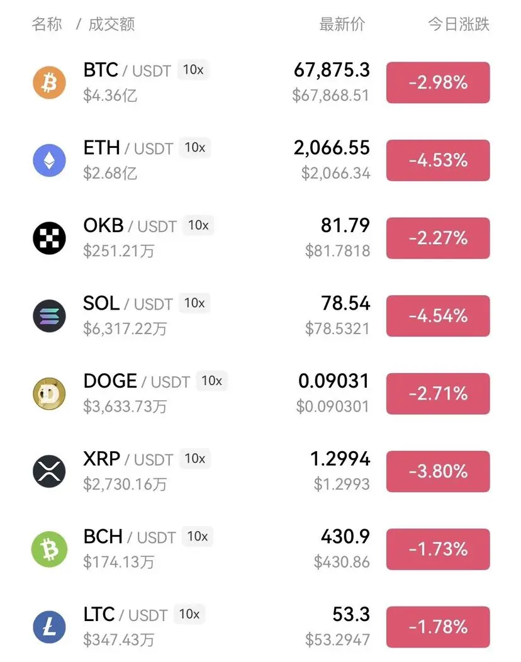
Task: Open OKB price 81.79 row
Action: click(x=260, y=238)
